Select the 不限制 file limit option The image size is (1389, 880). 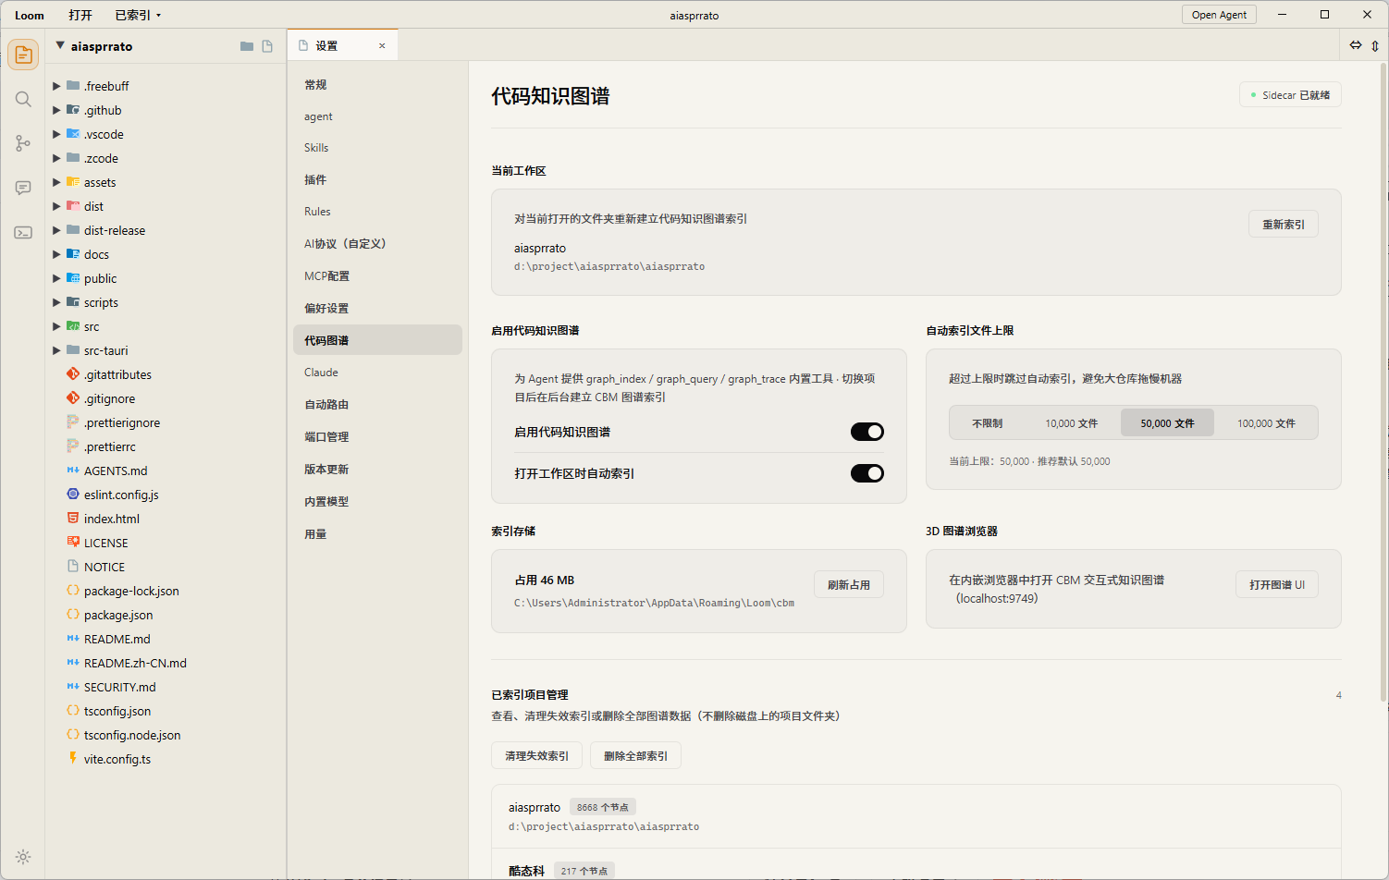(987, 423)
